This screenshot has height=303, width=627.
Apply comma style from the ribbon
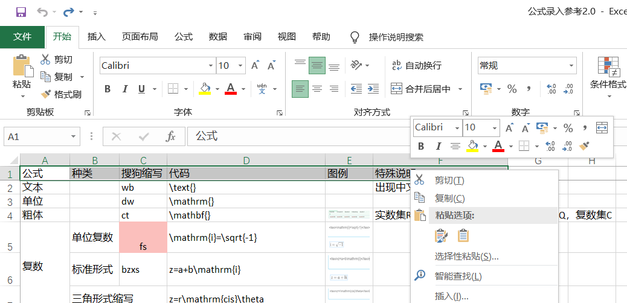tap(529, 89)
